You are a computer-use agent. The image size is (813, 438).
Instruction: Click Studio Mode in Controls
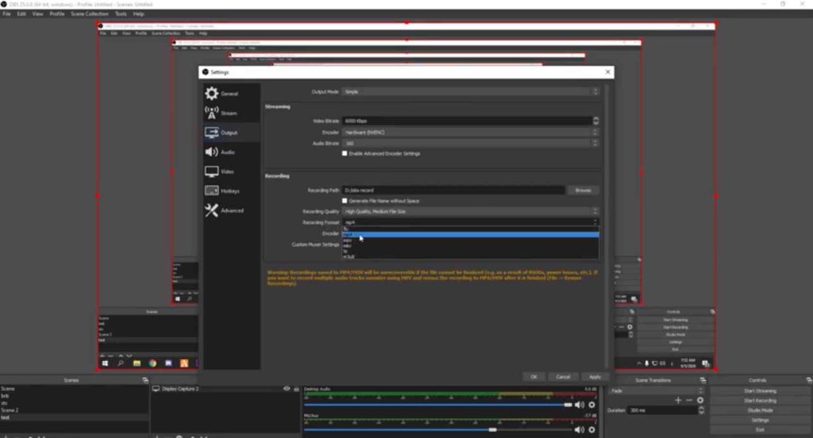tap(760, 410)
